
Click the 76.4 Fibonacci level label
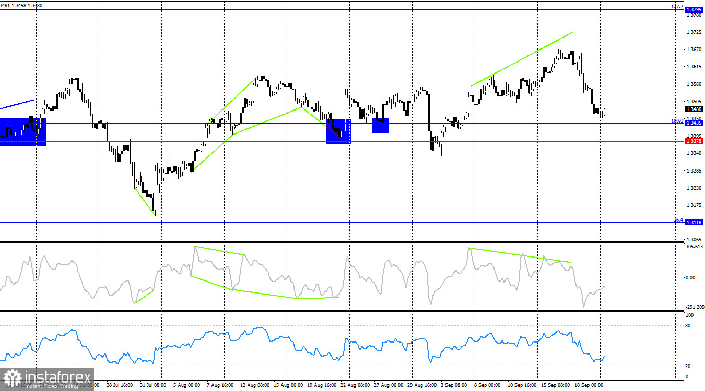[678, 219]
